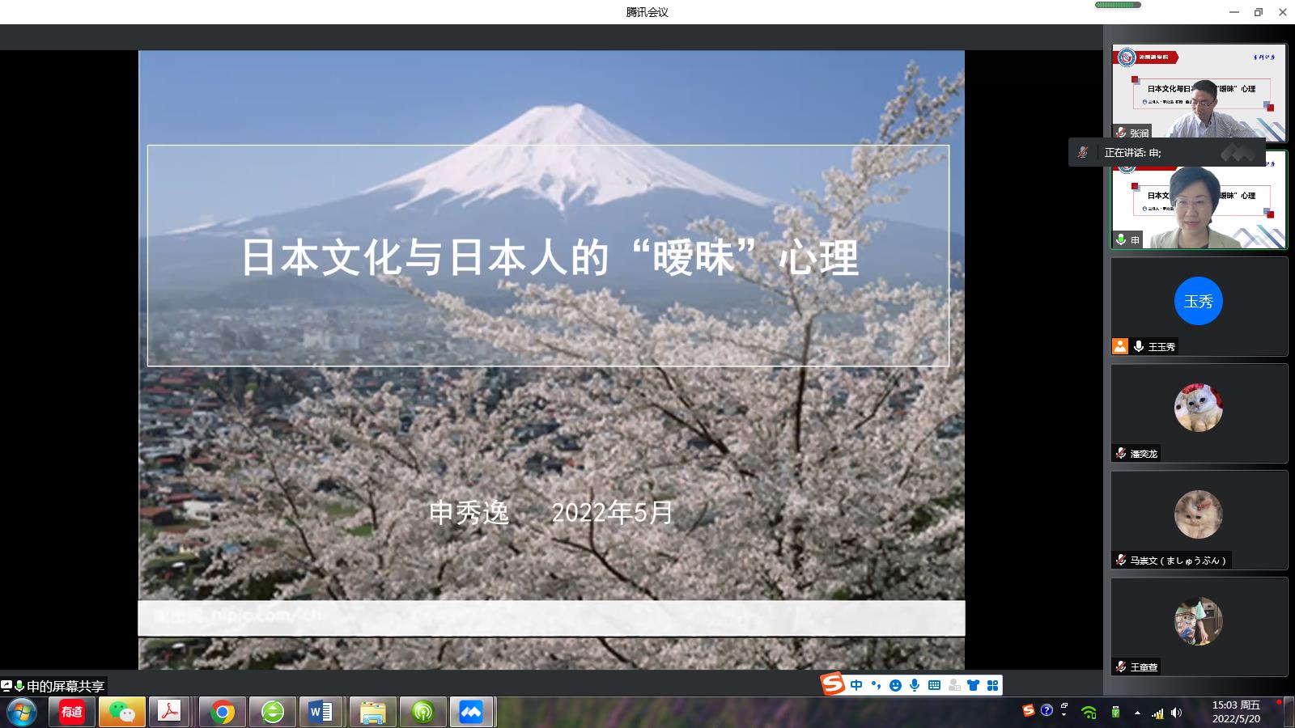Open the Sogou toolbox grid
The height and width of the screenshot is (728, 1295).
pos(992,685)
